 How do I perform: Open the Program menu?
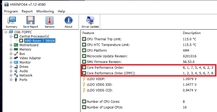click(11, 11)
